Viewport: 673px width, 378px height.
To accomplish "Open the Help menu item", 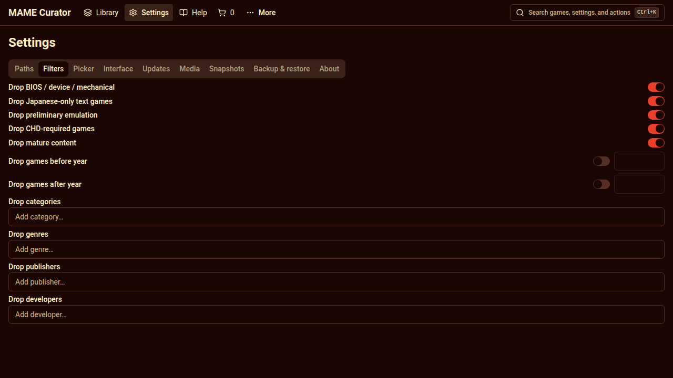I will point(193,13).
